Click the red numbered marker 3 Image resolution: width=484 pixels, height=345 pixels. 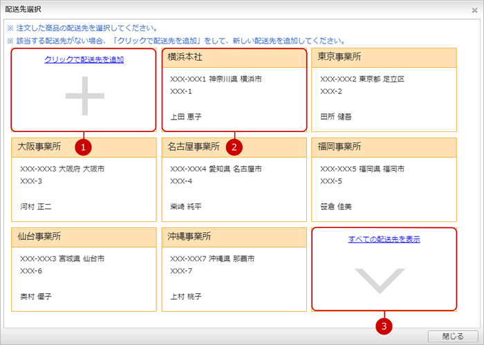click(x=384, y=324)
